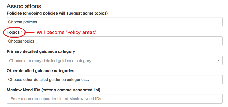Click the Maslow Need IDs label text
This screenshot has height=107, width=228.
pos(23,90)
